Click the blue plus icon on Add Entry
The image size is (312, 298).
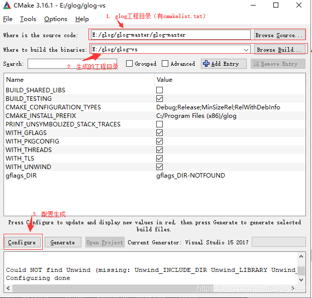coord(206,64)
